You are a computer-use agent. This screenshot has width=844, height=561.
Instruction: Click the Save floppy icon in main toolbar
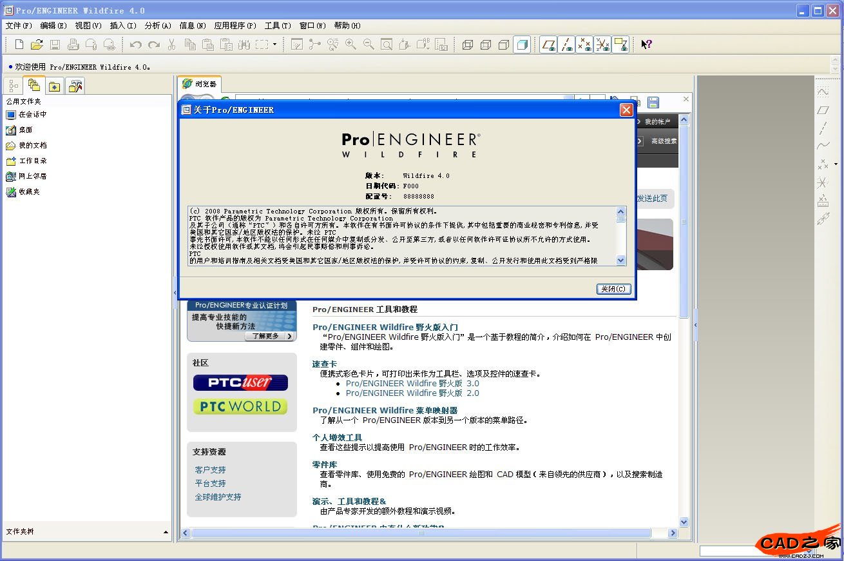(x=55, y=44)
